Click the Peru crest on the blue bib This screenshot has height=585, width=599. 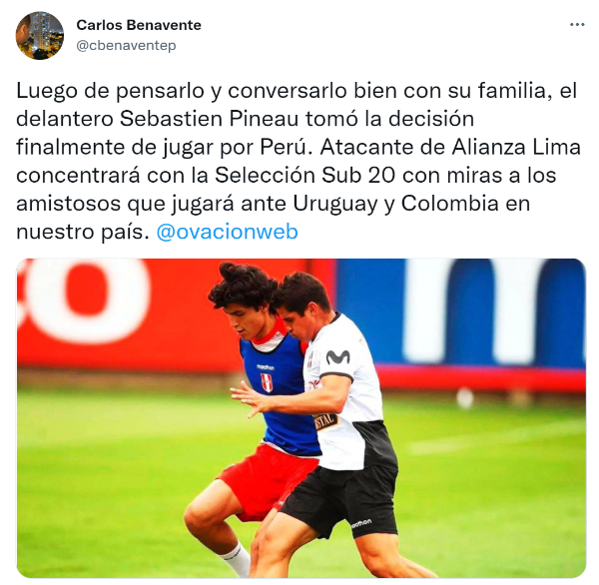pyautogui.click(x=267, y=382)
